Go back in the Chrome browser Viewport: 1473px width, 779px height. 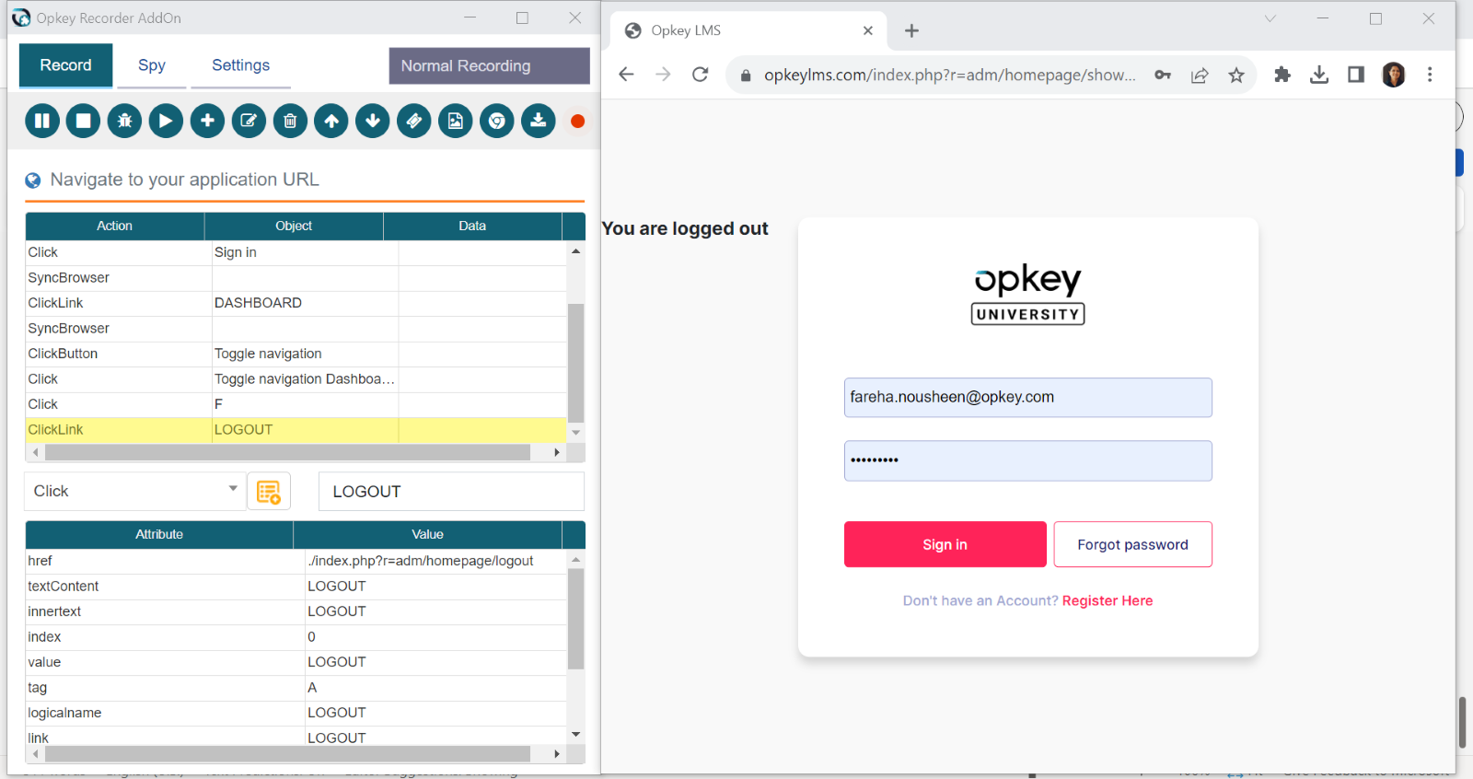tap(627, 75)
